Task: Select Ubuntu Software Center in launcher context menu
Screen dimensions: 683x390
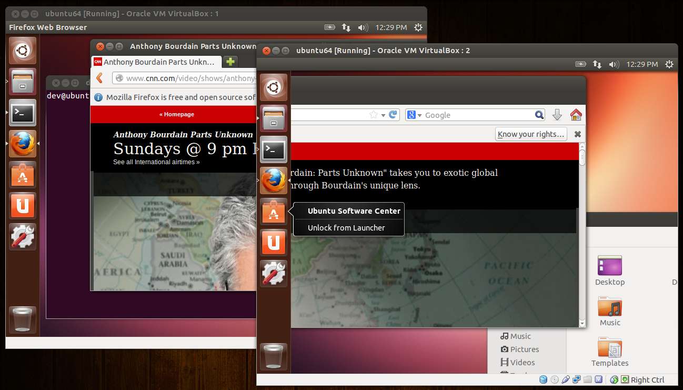Action: (354, 211)
